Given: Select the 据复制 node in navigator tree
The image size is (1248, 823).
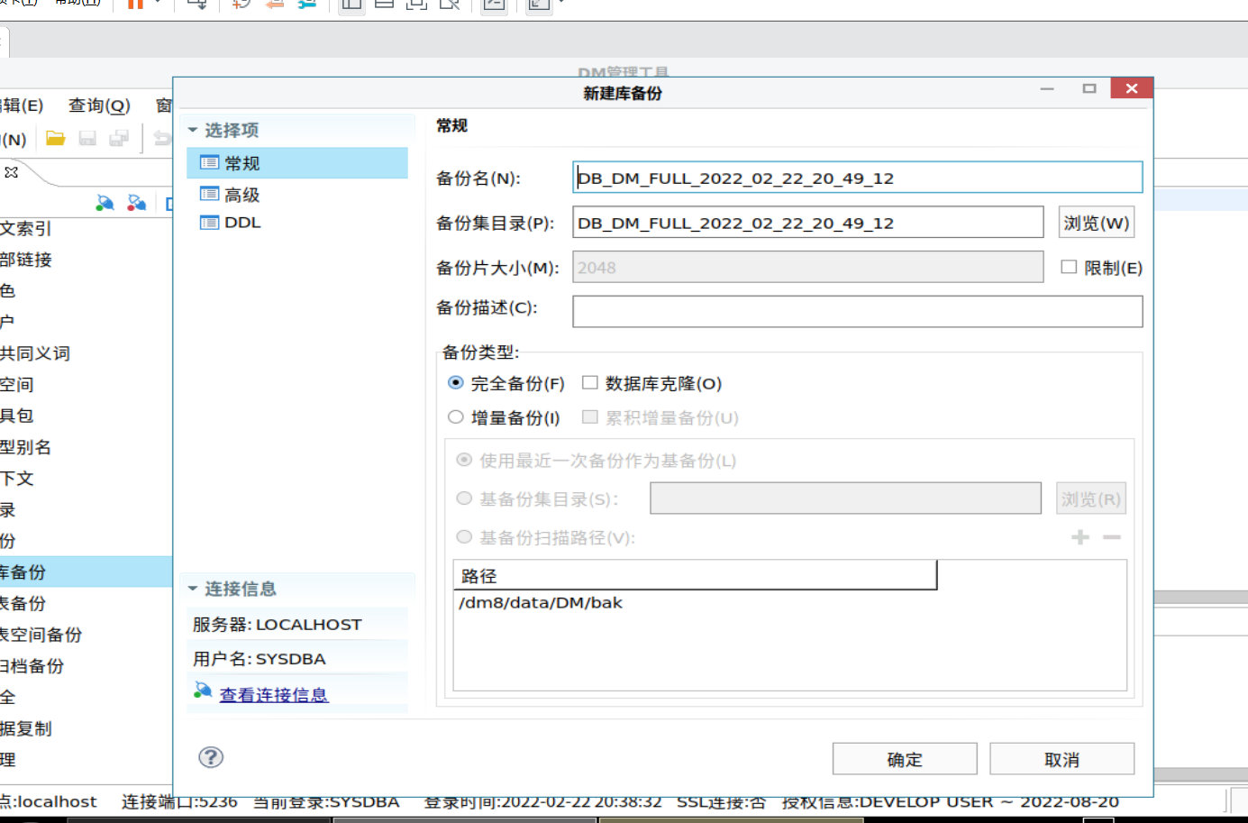Looking at the screenshot, I should 26,728.
